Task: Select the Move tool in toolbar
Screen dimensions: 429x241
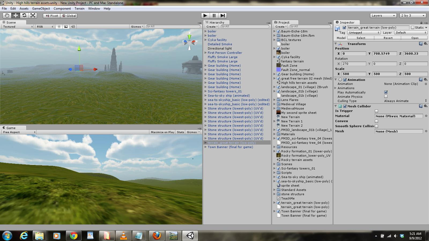Action: tap(16, 16)
